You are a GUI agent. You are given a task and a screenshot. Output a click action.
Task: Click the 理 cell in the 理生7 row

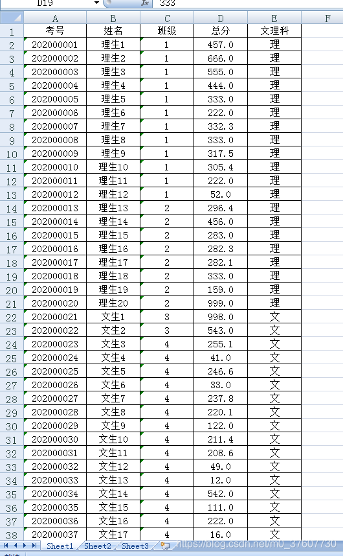pos(274,126)
